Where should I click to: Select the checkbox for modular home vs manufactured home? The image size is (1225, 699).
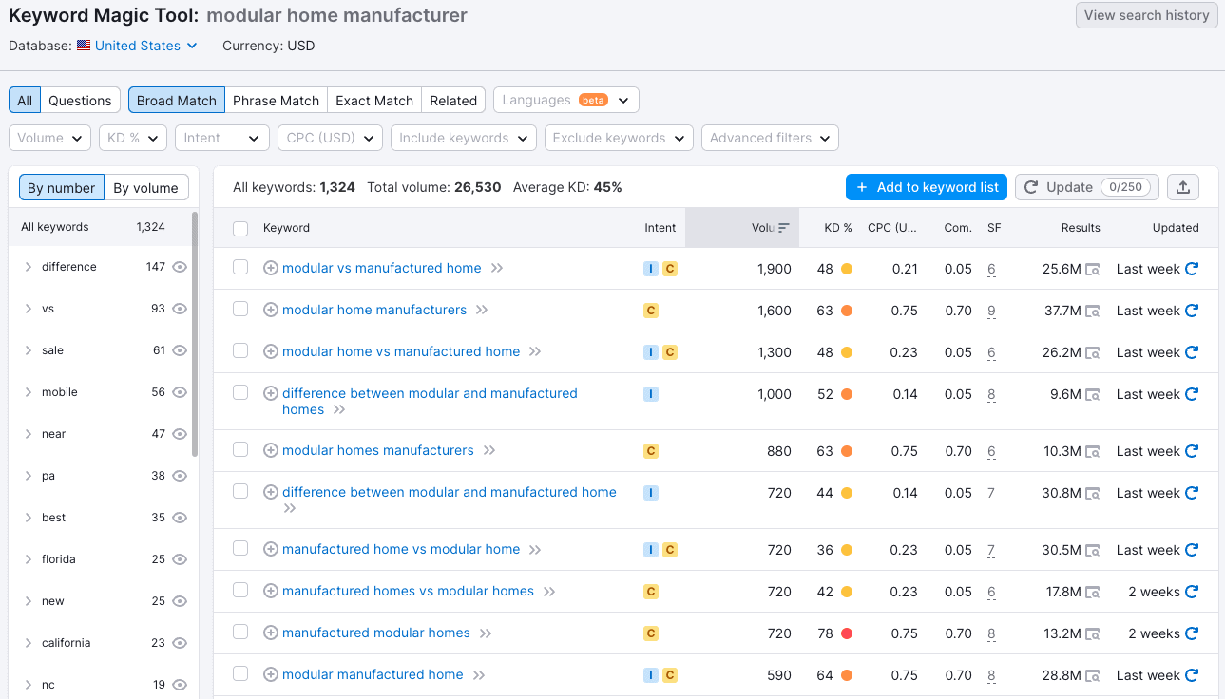coord(240,351)
